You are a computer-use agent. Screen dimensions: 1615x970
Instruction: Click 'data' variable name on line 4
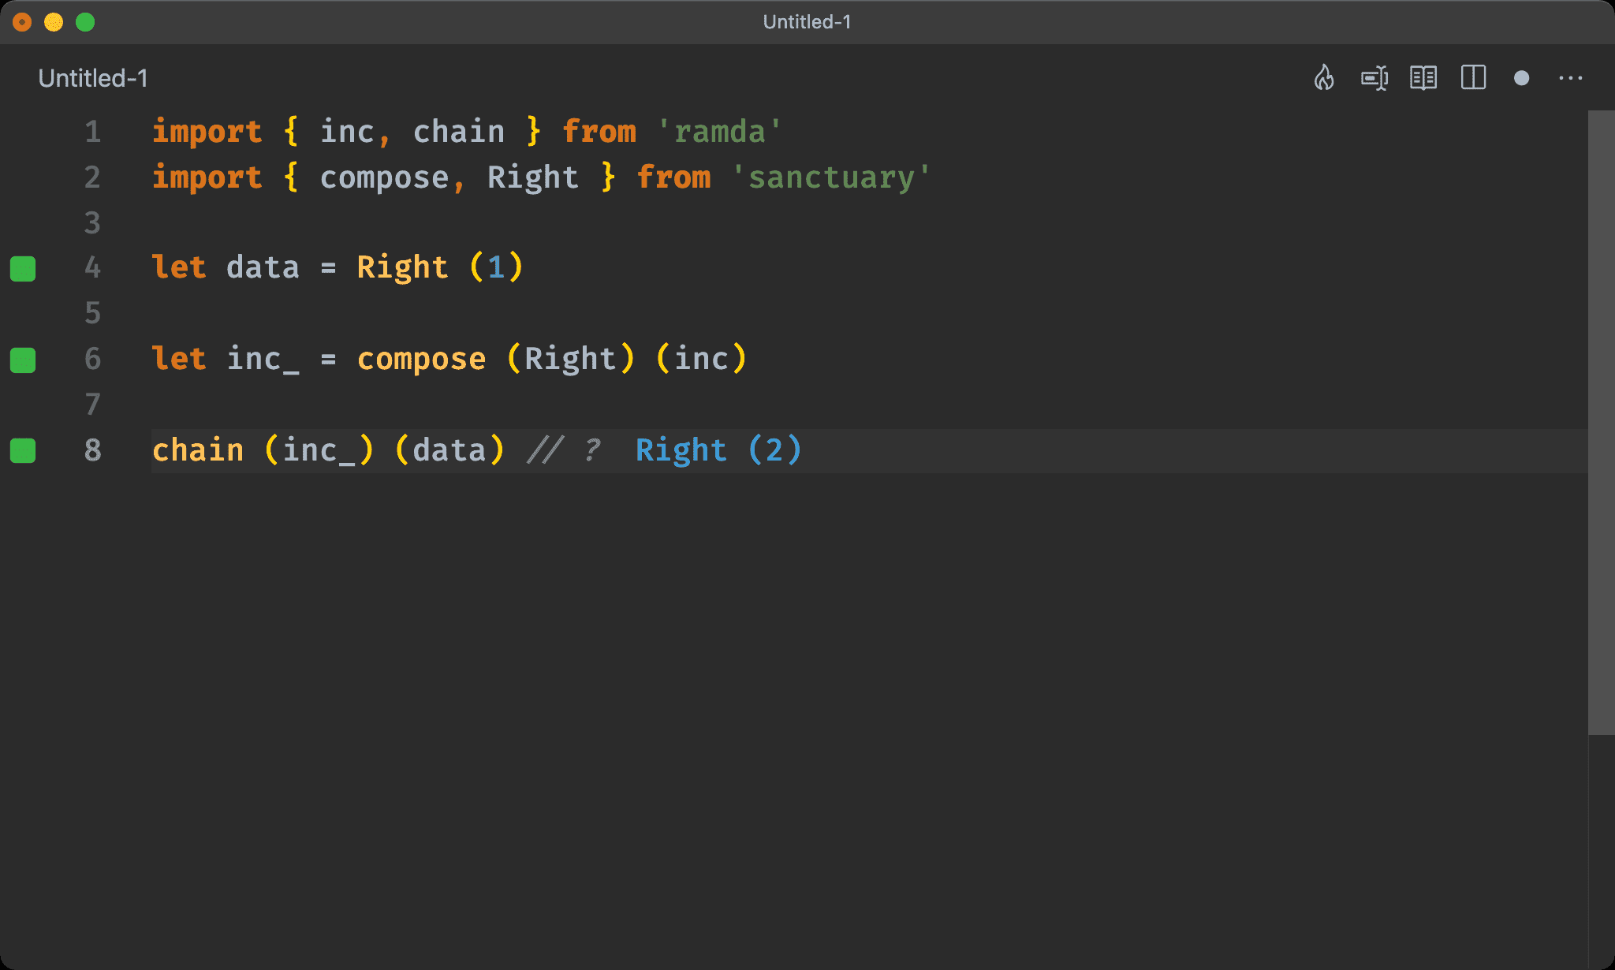click(x=263, y=268)
